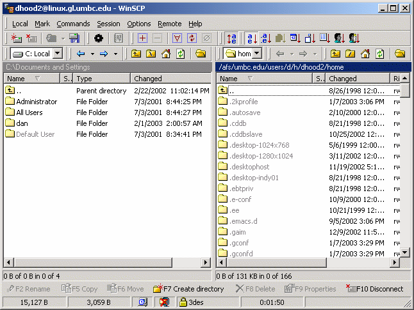Go to remote home directory icon
This screenshot has height=310, width=414.
(x=365, y=54)
